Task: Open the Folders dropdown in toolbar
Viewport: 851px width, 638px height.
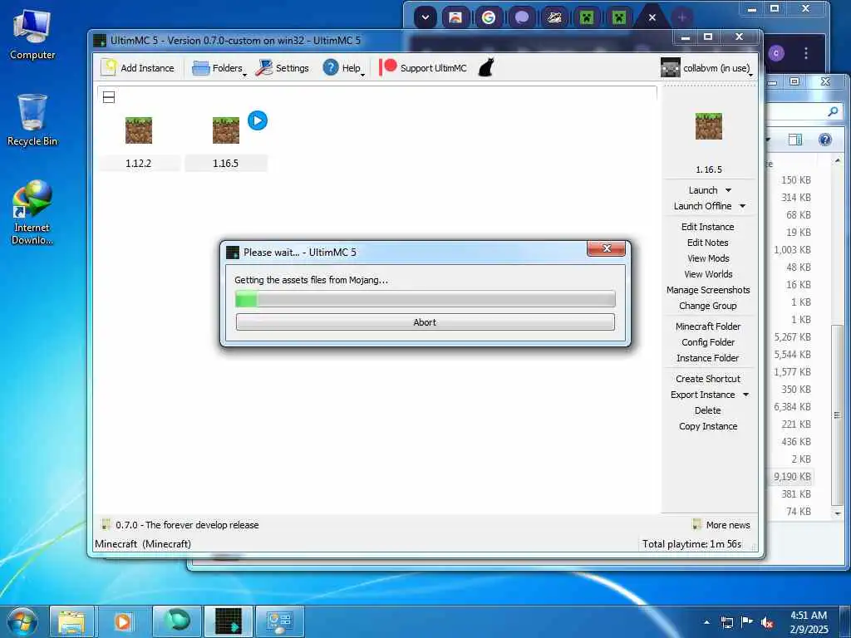Action: pos(219,68)
